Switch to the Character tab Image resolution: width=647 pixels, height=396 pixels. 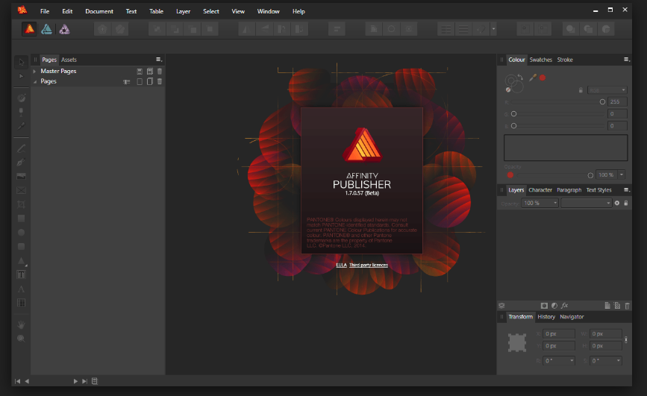540,190
